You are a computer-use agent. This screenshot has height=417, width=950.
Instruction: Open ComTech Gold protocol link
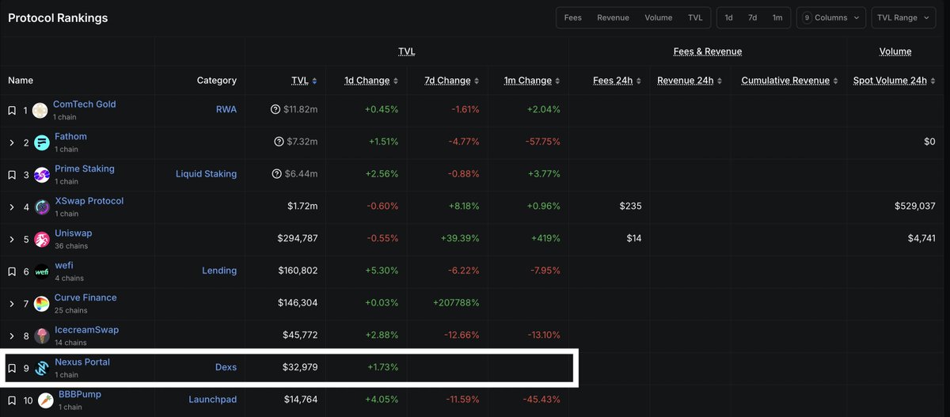coord(84,104)
